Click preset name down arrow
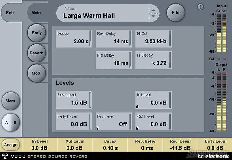Viewport: 232px width, 160px height. click(153, 16)
